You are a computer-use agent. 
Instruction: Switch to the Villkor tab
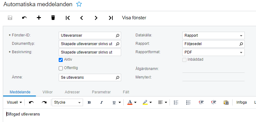coord(47,92)
